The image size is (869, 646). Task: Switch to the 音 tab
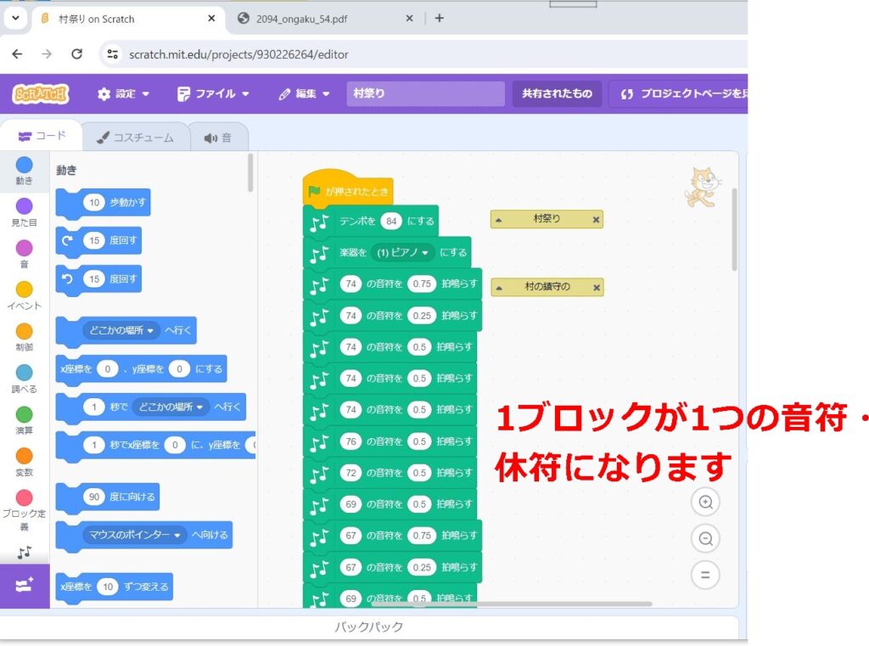(x=218, y=138)
